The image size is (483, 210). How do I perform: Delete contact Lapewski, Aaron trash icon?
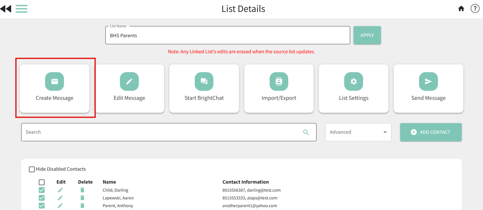(x=82, y=198)
